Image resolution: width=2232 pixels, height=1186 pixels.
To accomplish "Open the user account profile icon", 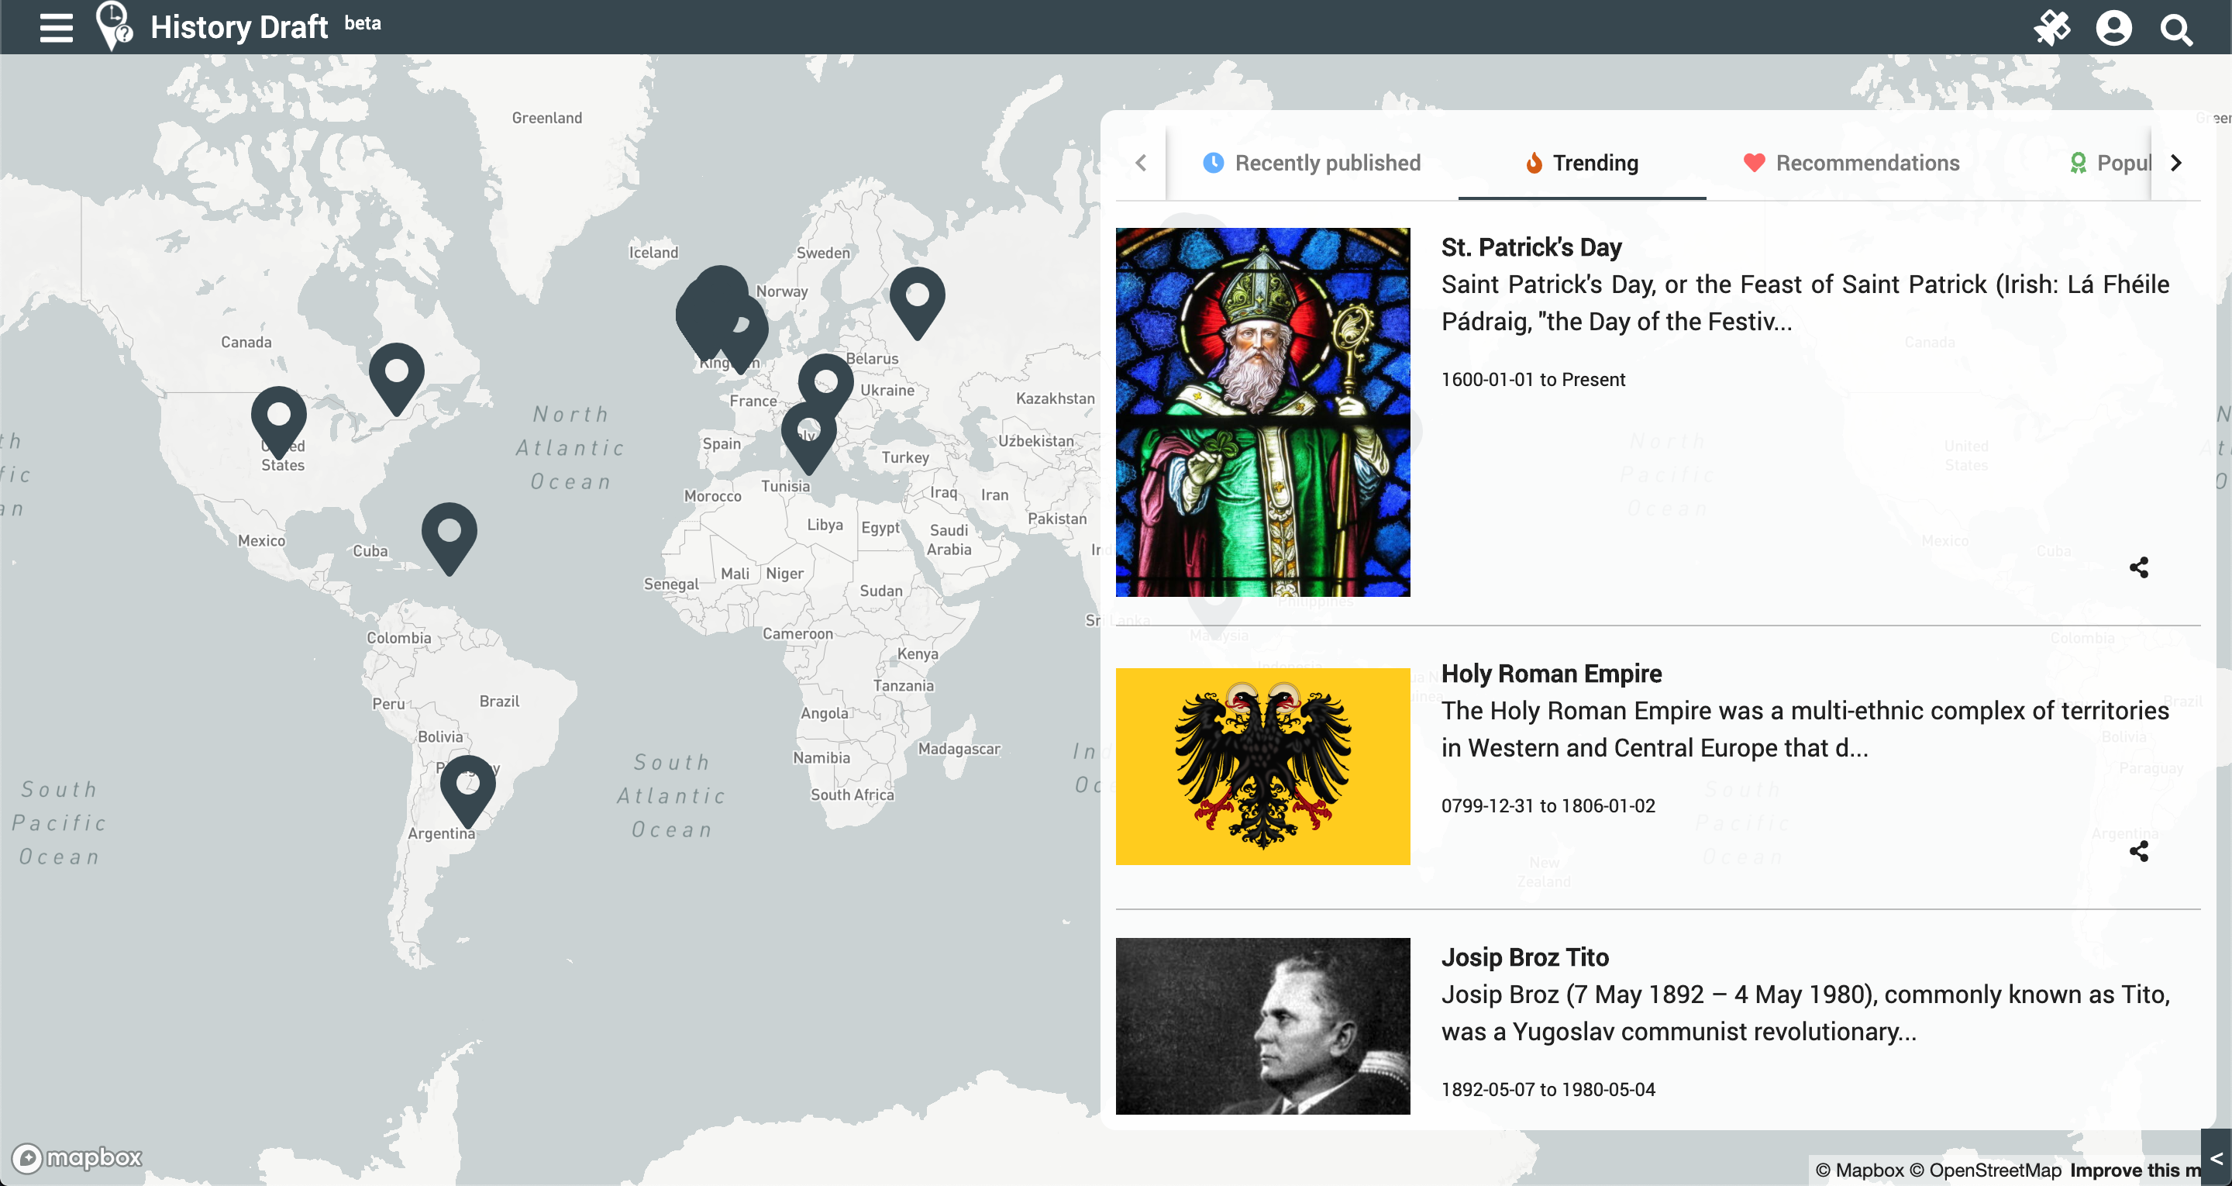I will click(x=2113, y=28).
